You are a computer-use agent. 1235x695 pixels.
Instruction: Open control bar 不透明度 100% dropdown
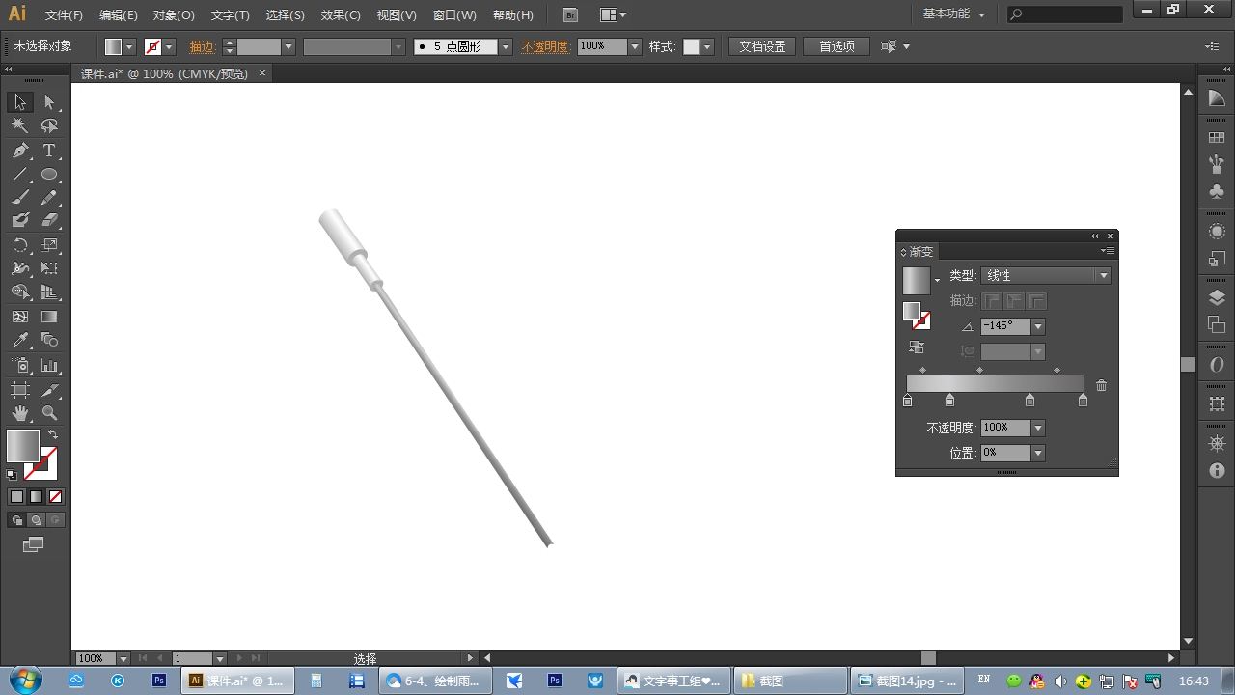point(635,46)
